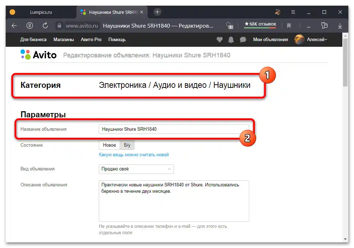
Task: Switch to the Lumpics.ru tab
Action: (x=41, y=12)
